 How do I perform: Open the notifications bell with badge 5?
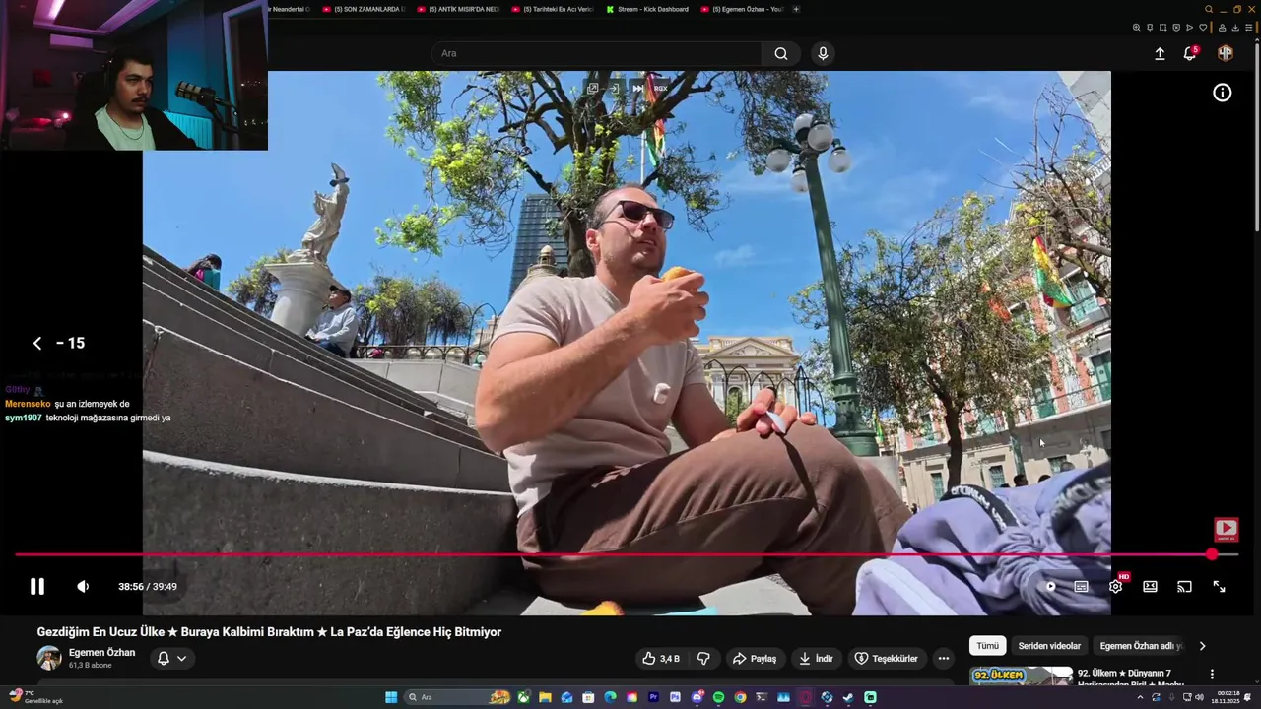(1190, 53)
